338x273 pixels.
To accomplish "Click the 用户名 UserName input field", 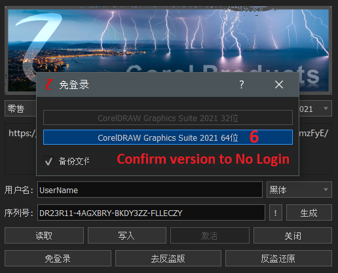I will click(x=150, y=190).
